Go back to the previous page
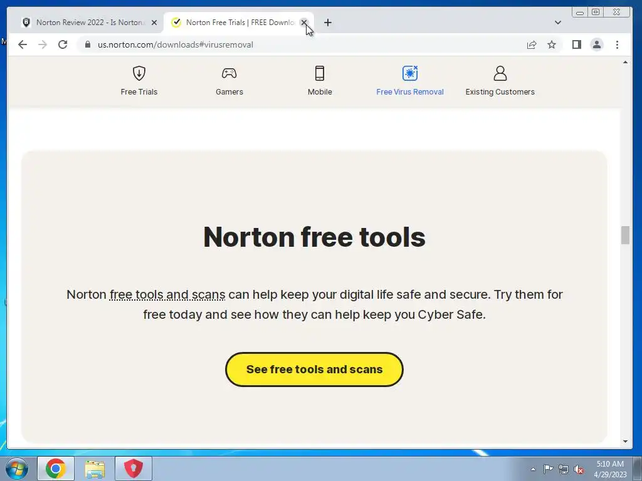The image size is (642, 481). [x=23, y=44]
